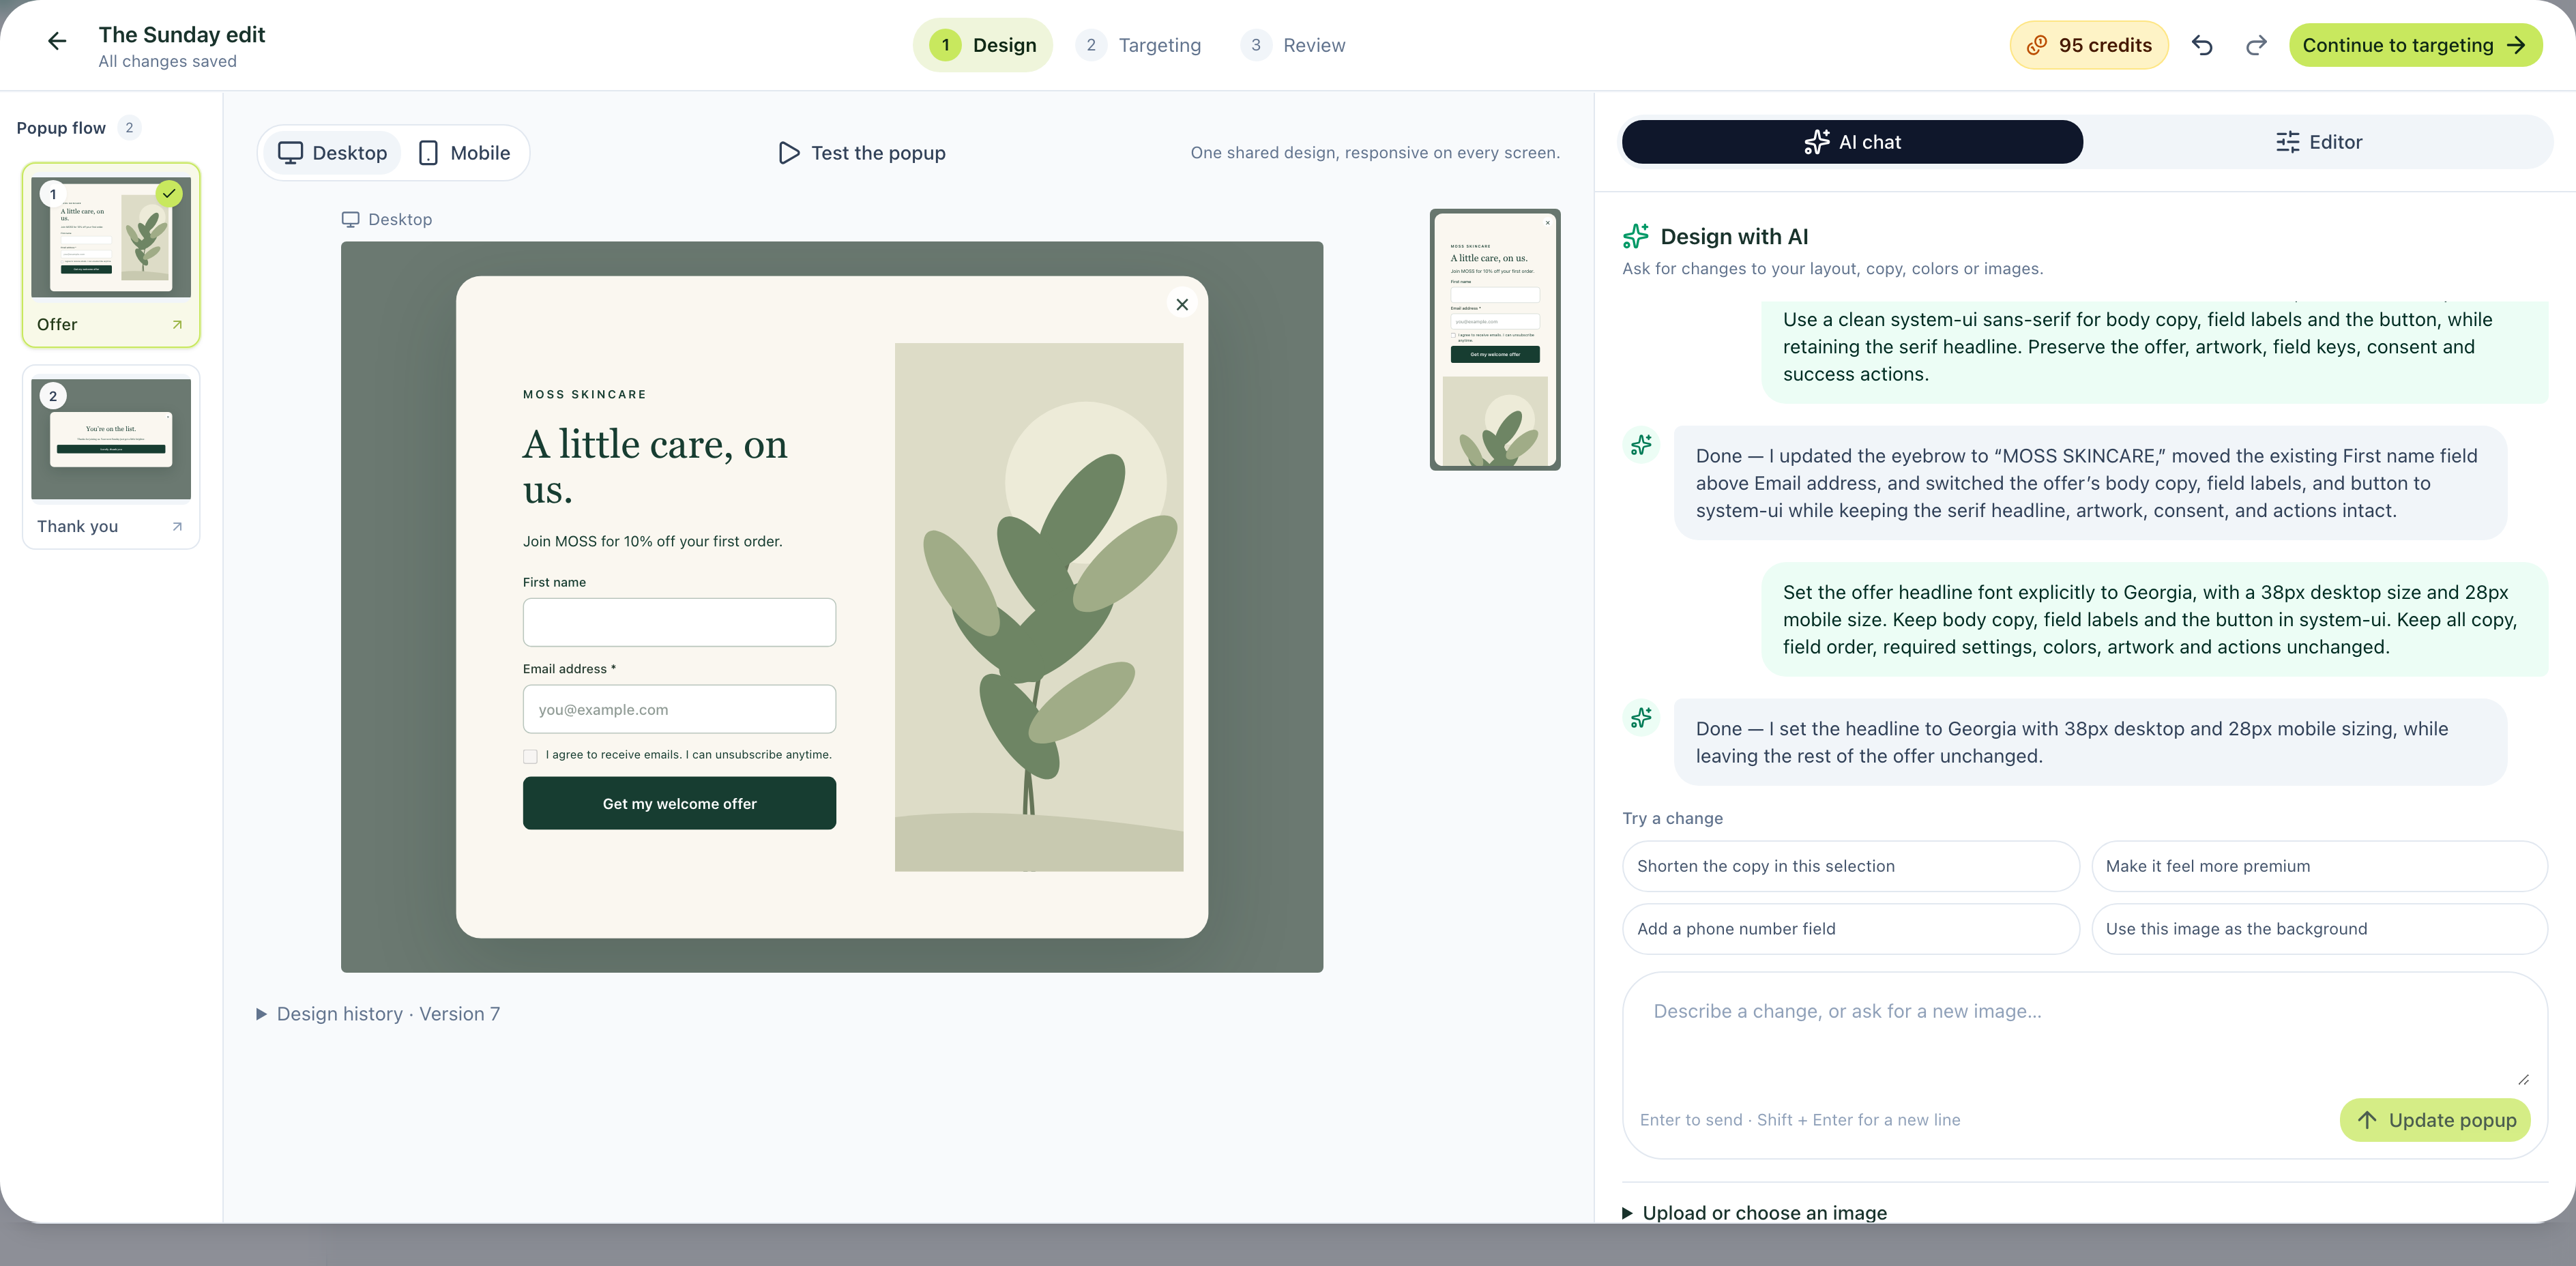The image size is (2576, 1266).
Task: Close the popup preview with X
Action: [x=1182, y=304]
